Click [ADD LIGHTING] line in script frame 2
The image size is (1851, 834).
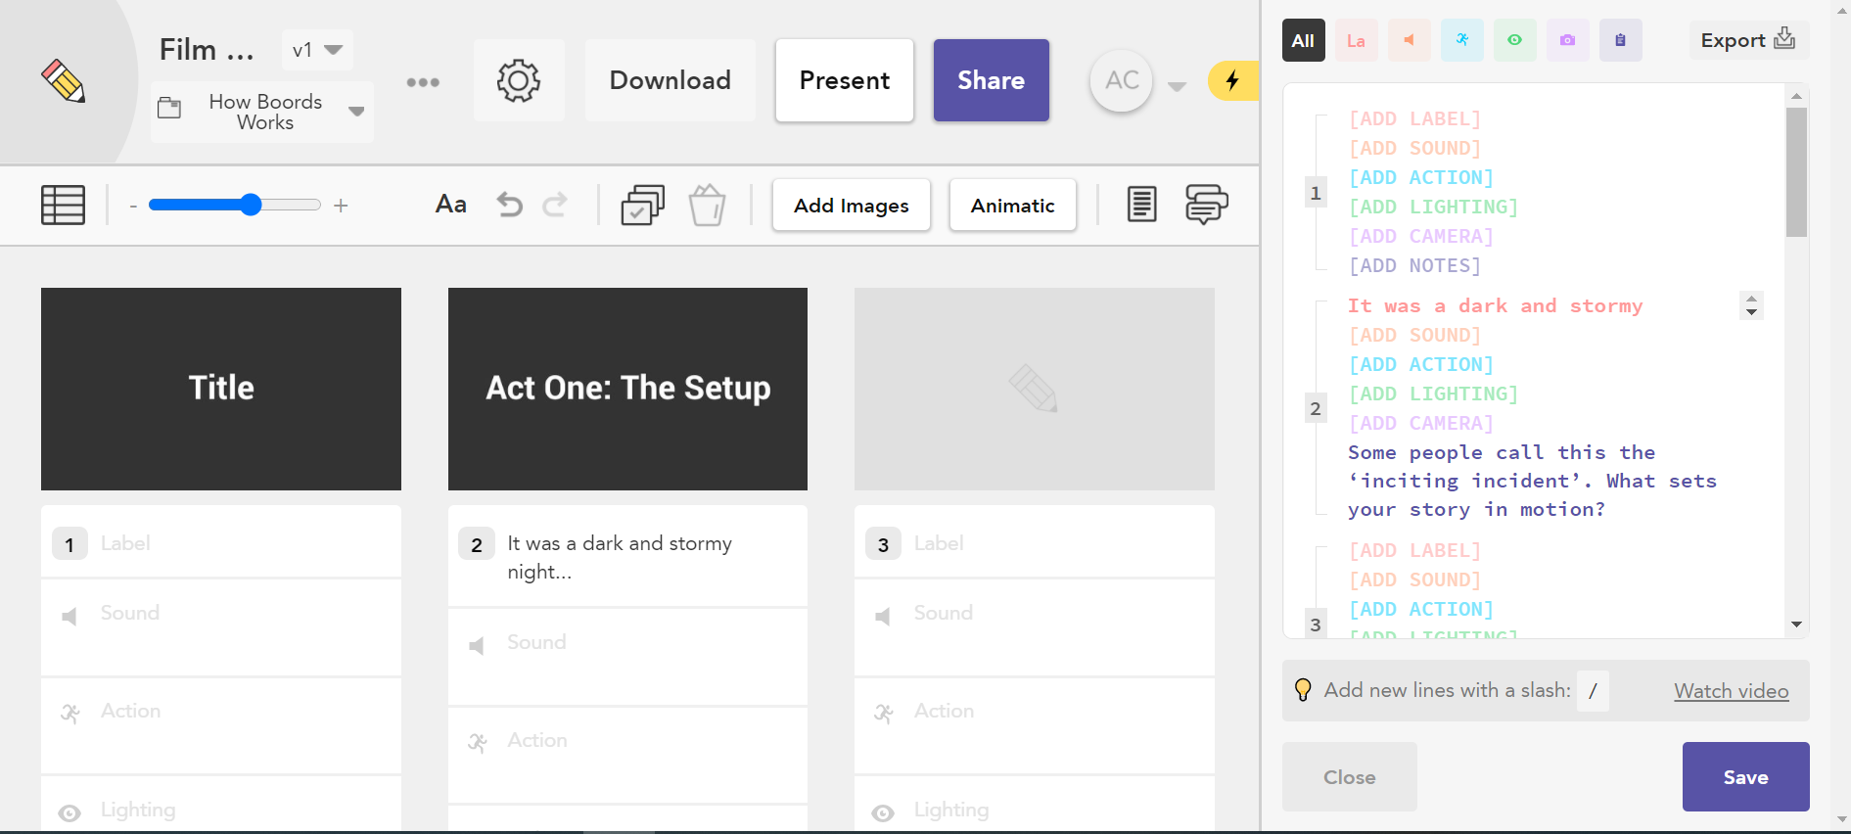pos(1433,394)
